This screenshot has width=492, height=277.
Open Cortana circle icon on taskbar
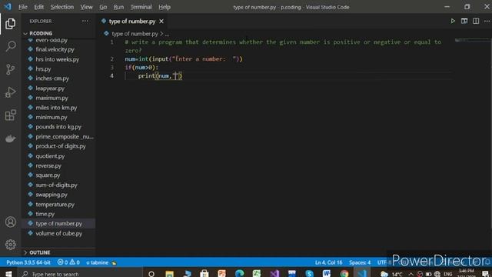click(x=151, y=274)
